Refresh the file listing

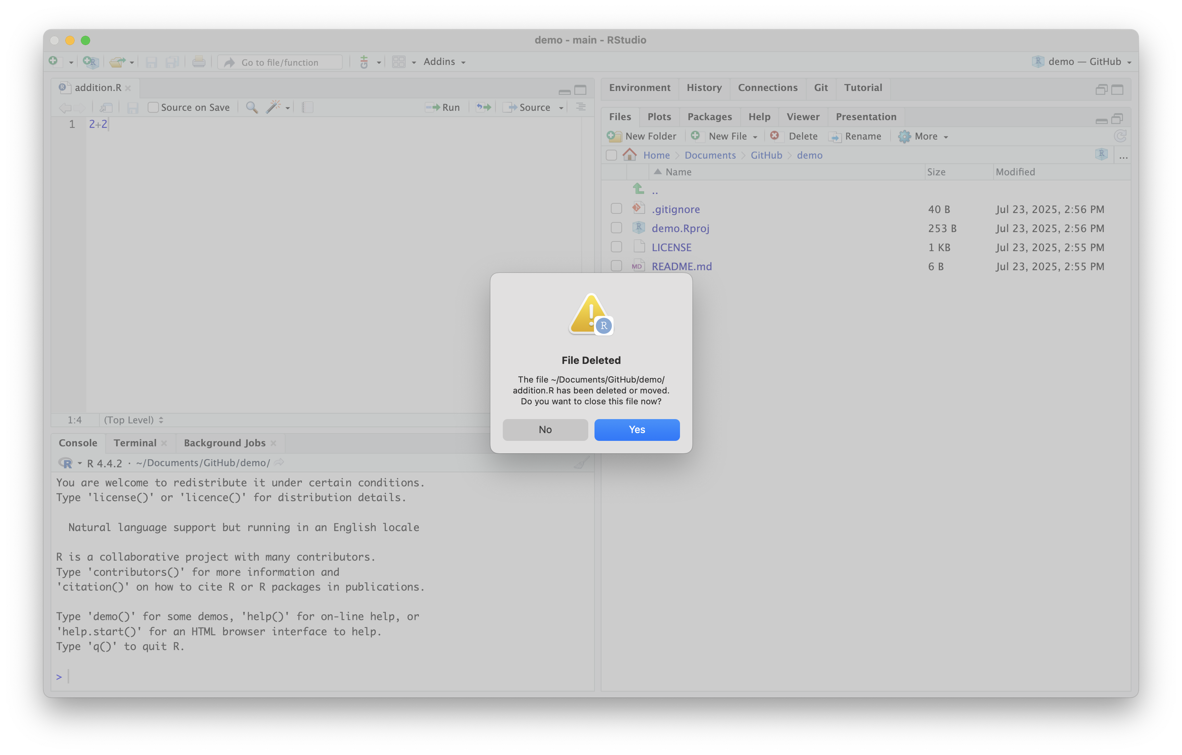pos(1120,136)
